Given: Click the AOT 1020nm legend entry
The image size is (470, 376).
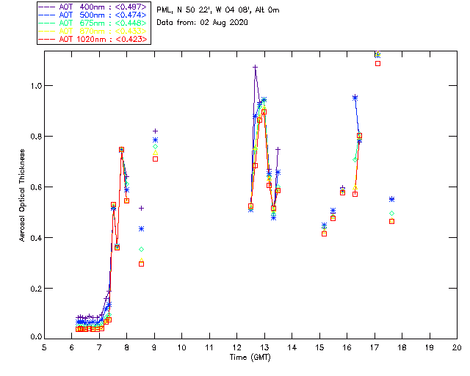Looking at the screenshot, I should point(93,39).
